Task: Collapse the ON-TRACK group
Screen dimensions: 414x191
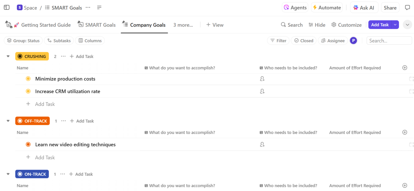Action: [x=8, y=174]
